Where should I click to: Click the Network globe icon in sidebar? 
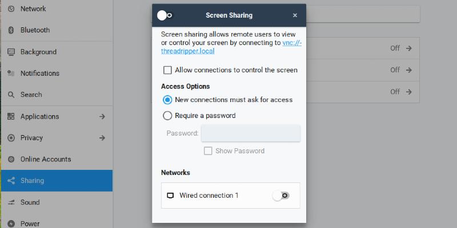(x=11, y=9)
